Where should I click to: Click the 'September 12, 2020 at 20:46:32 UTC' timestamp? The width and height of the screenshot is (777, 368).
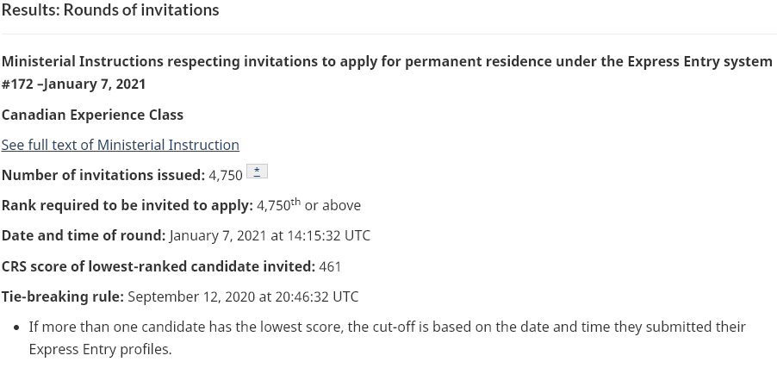(243, 296)
